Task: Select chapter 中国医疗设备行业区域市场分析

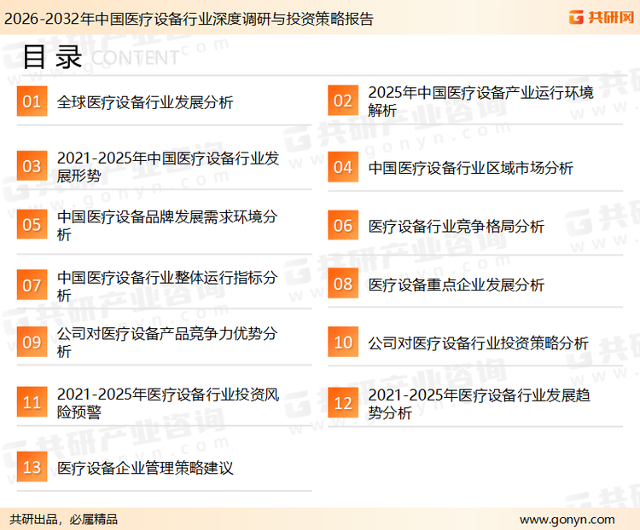Action: tap(470, 168)
